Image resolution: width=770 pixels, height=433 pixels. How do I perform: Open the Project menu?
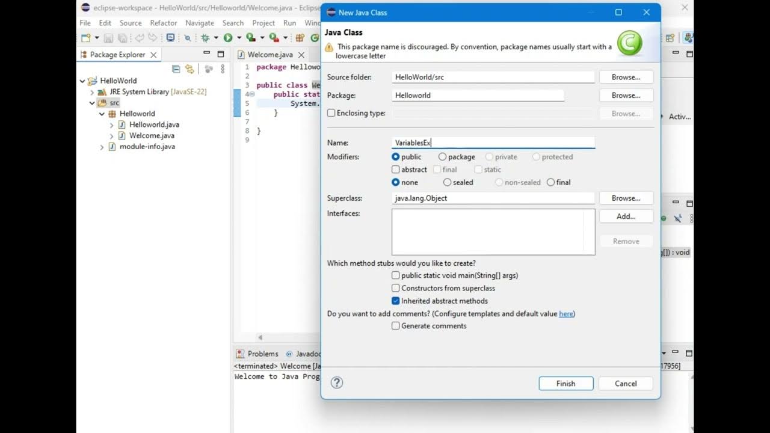pyautogui.click(x=263, y=23)
